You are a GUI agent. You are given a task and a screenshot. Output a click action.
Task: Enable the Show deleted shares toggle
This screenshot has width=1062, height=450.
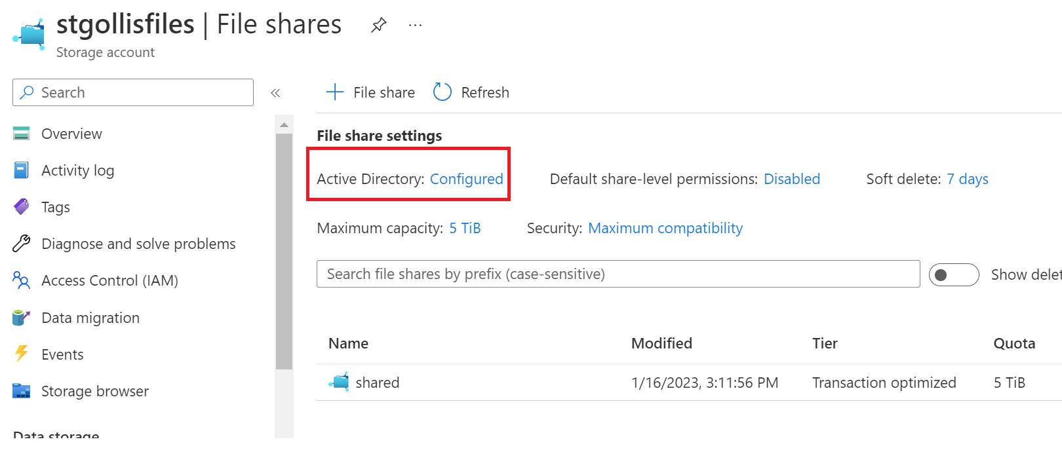click(x=954, y=274)
